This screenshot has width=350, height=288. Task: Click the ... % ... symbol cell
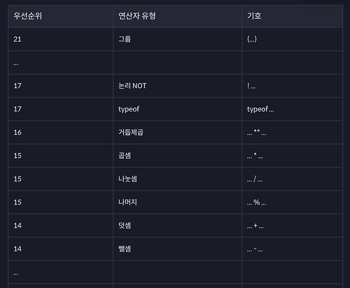point(292,202)
